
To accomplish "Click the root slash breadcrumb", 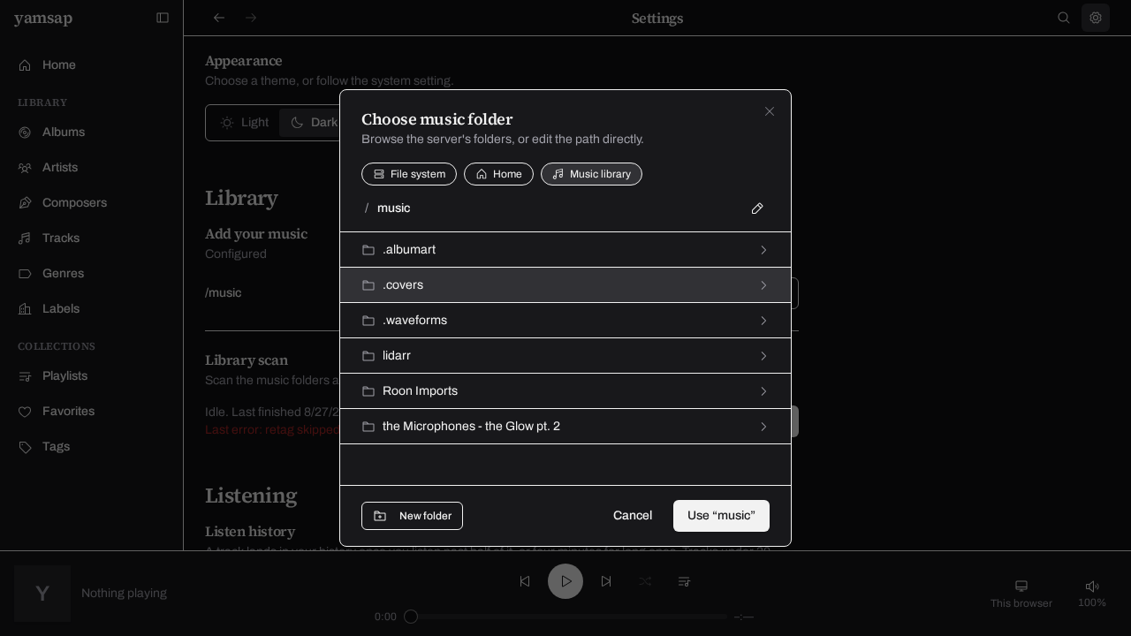I will (366, 208).
